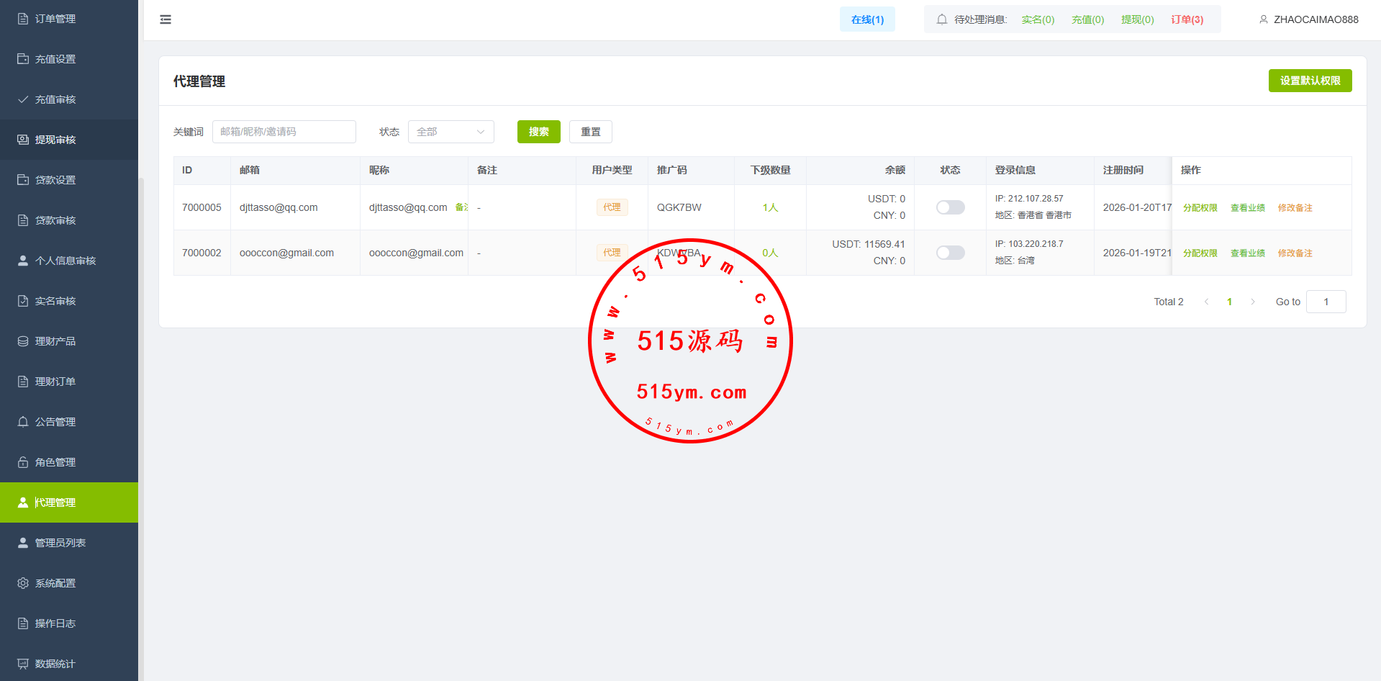Toggle status switch for agent 7000005

point(950,207)
